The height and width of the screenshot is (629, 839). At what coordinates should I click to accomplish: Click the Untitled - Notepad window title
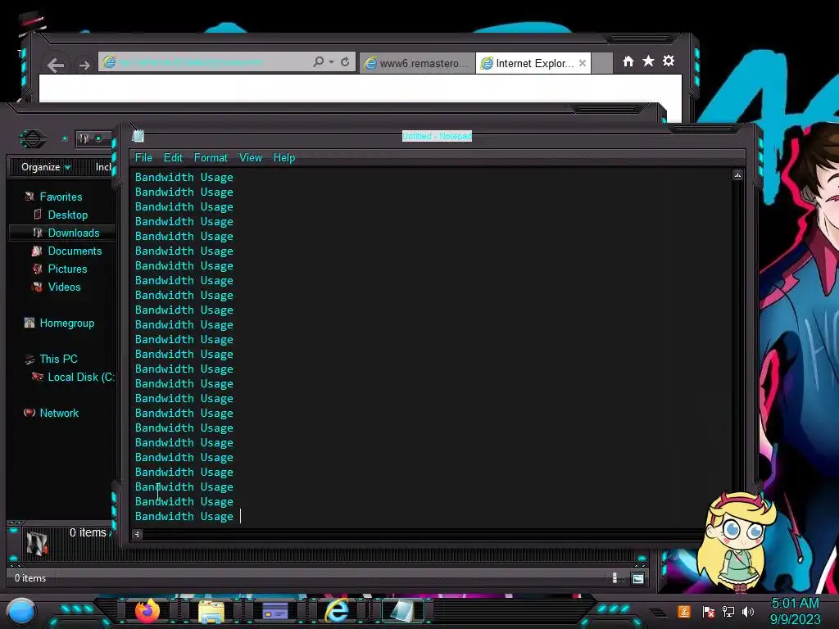(x=437, y=136)
